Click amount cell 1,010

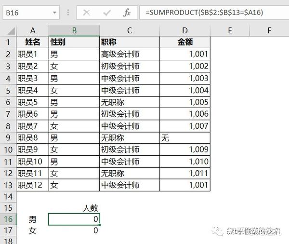(x=185, y=162)
